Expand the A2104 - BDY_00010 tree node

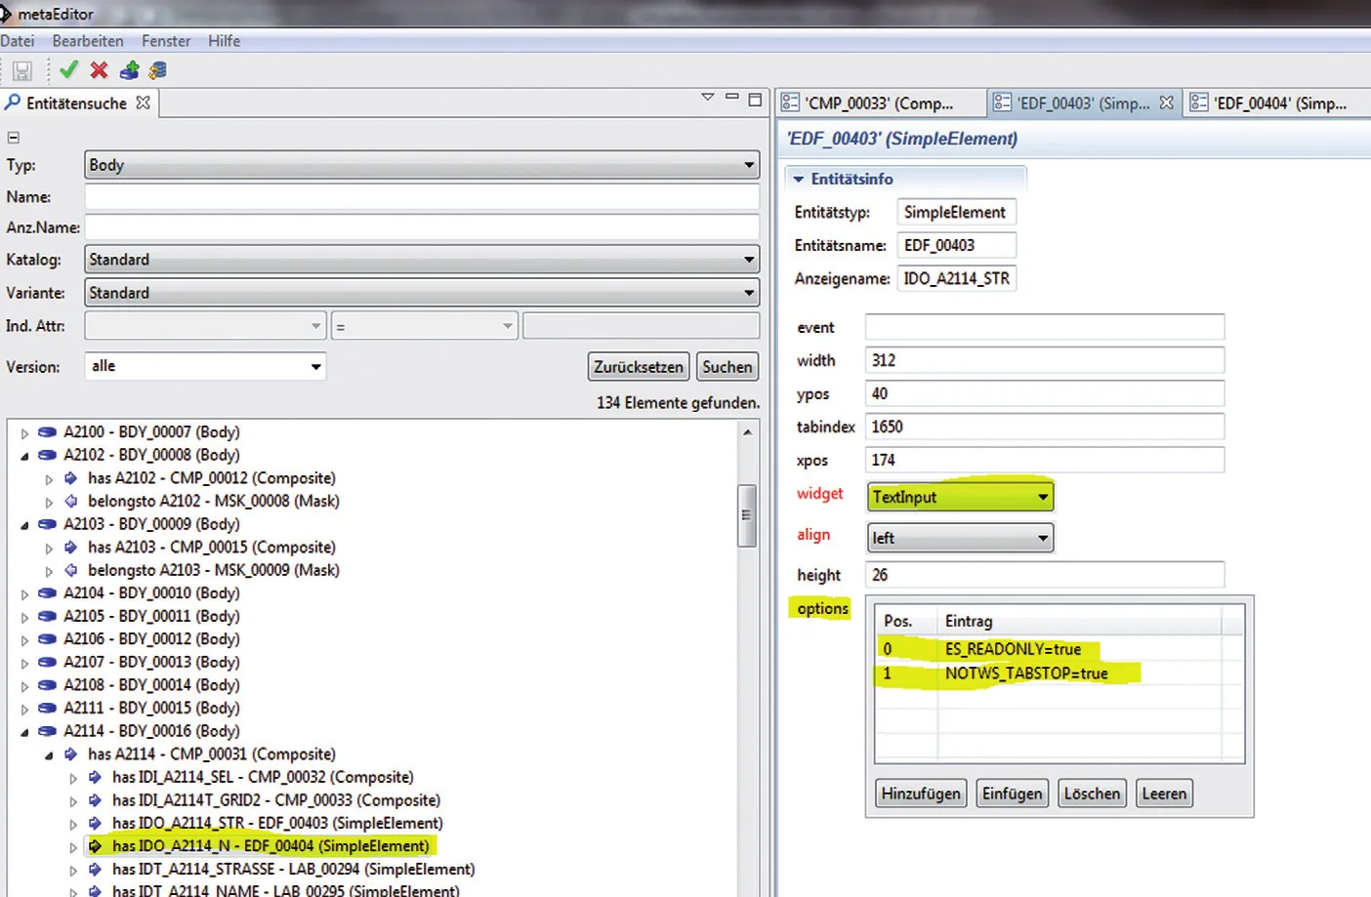tap(24, 593)
